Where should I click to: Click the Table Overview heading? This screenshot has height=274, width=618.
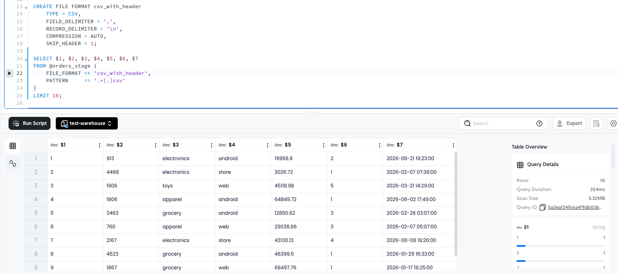[x=529, y=147]
